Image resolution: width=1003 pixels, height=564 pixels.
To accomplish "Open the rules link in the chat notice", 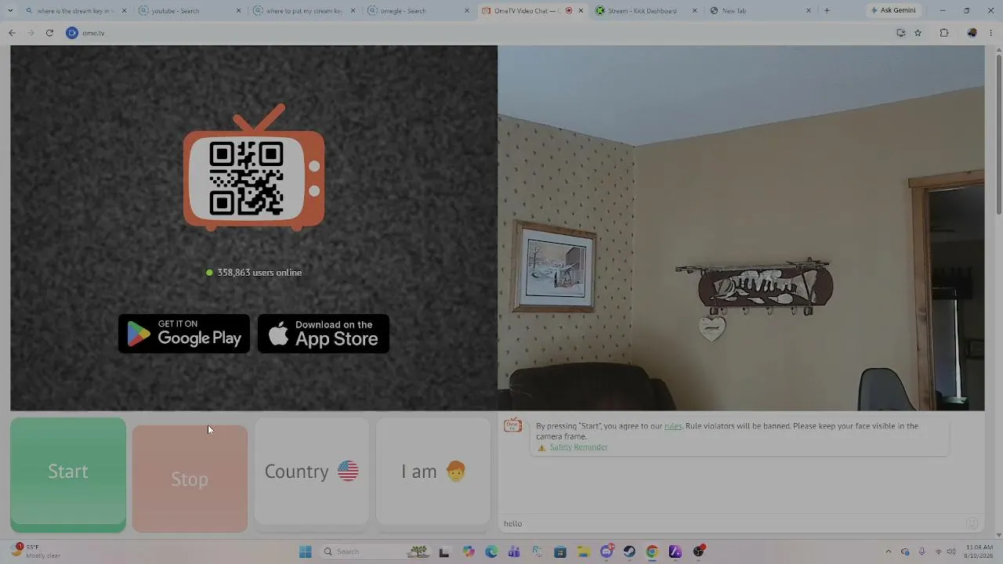I will coord(673,426).
